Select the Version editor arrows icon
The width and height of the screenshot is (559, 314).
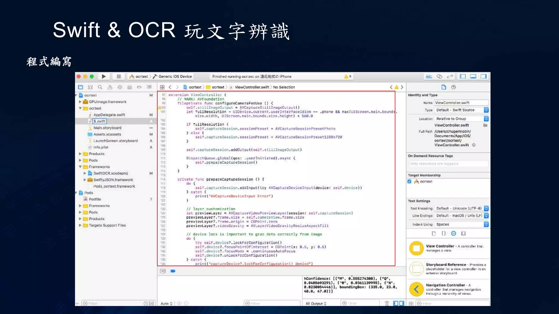[450, 77]
